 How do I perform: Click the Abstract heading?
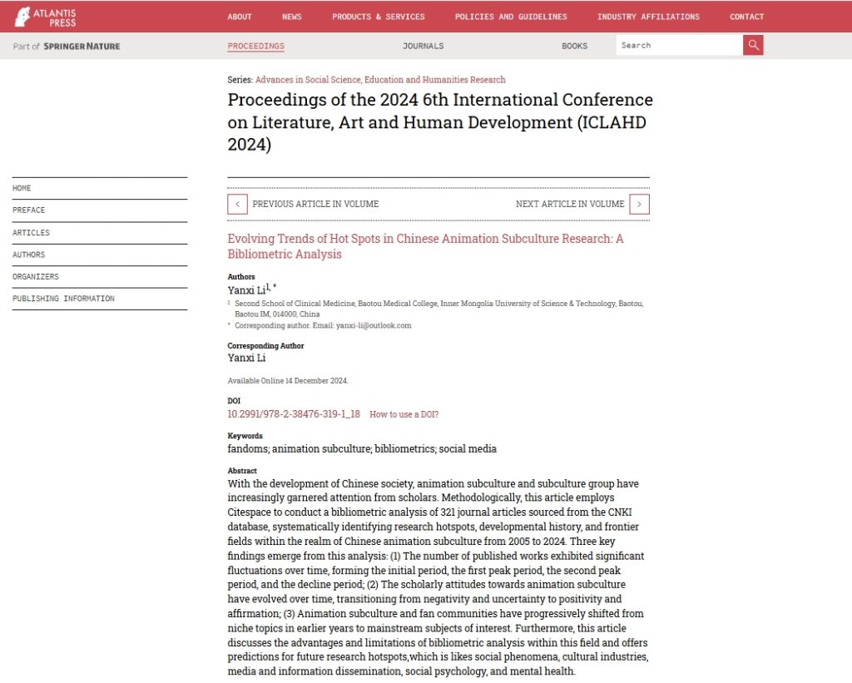(x=242, y=471)
